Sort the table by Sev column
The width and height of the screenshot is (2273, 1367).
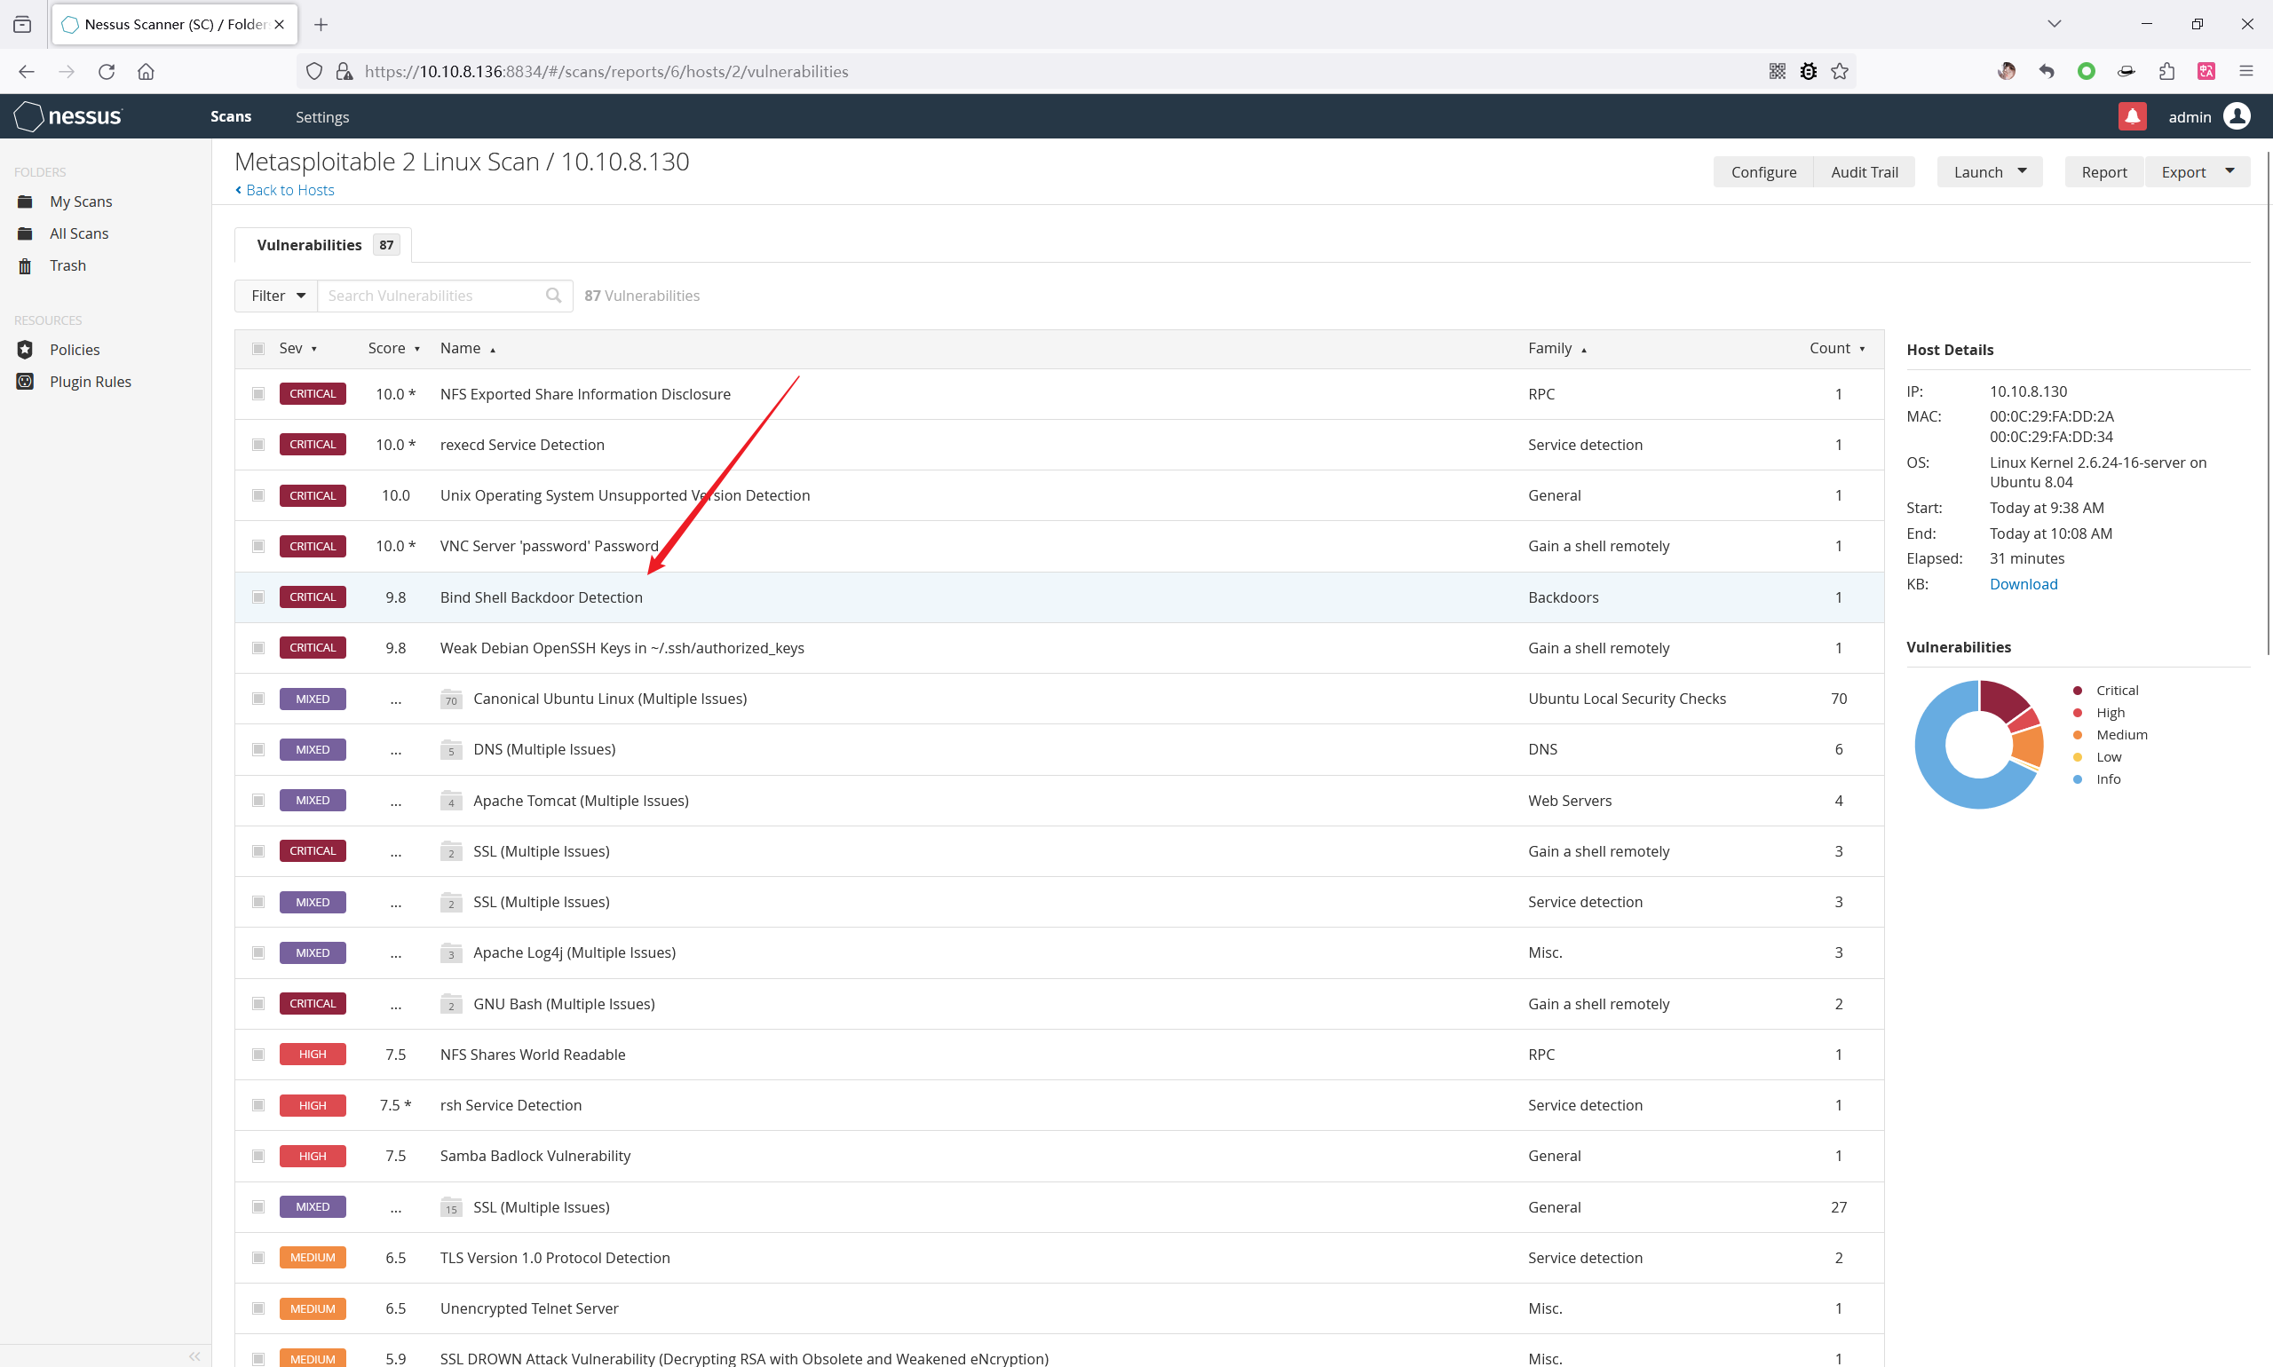(x=297, y=348)
